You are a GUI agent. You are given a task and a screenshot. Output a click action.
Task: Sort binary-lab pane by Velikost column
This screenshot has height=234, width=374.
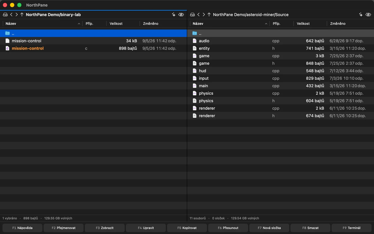pyautogui.click(x=116, y=24)
